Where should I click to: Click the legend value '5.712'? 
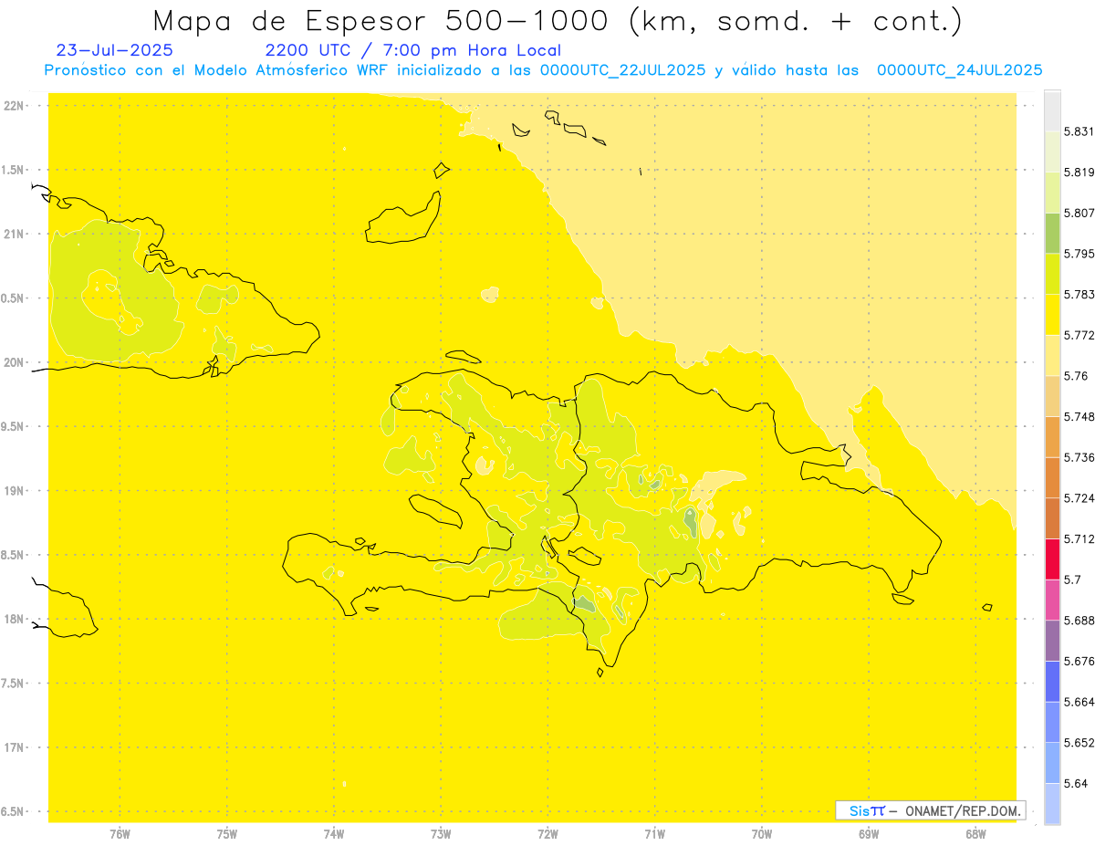point(1079,538)
